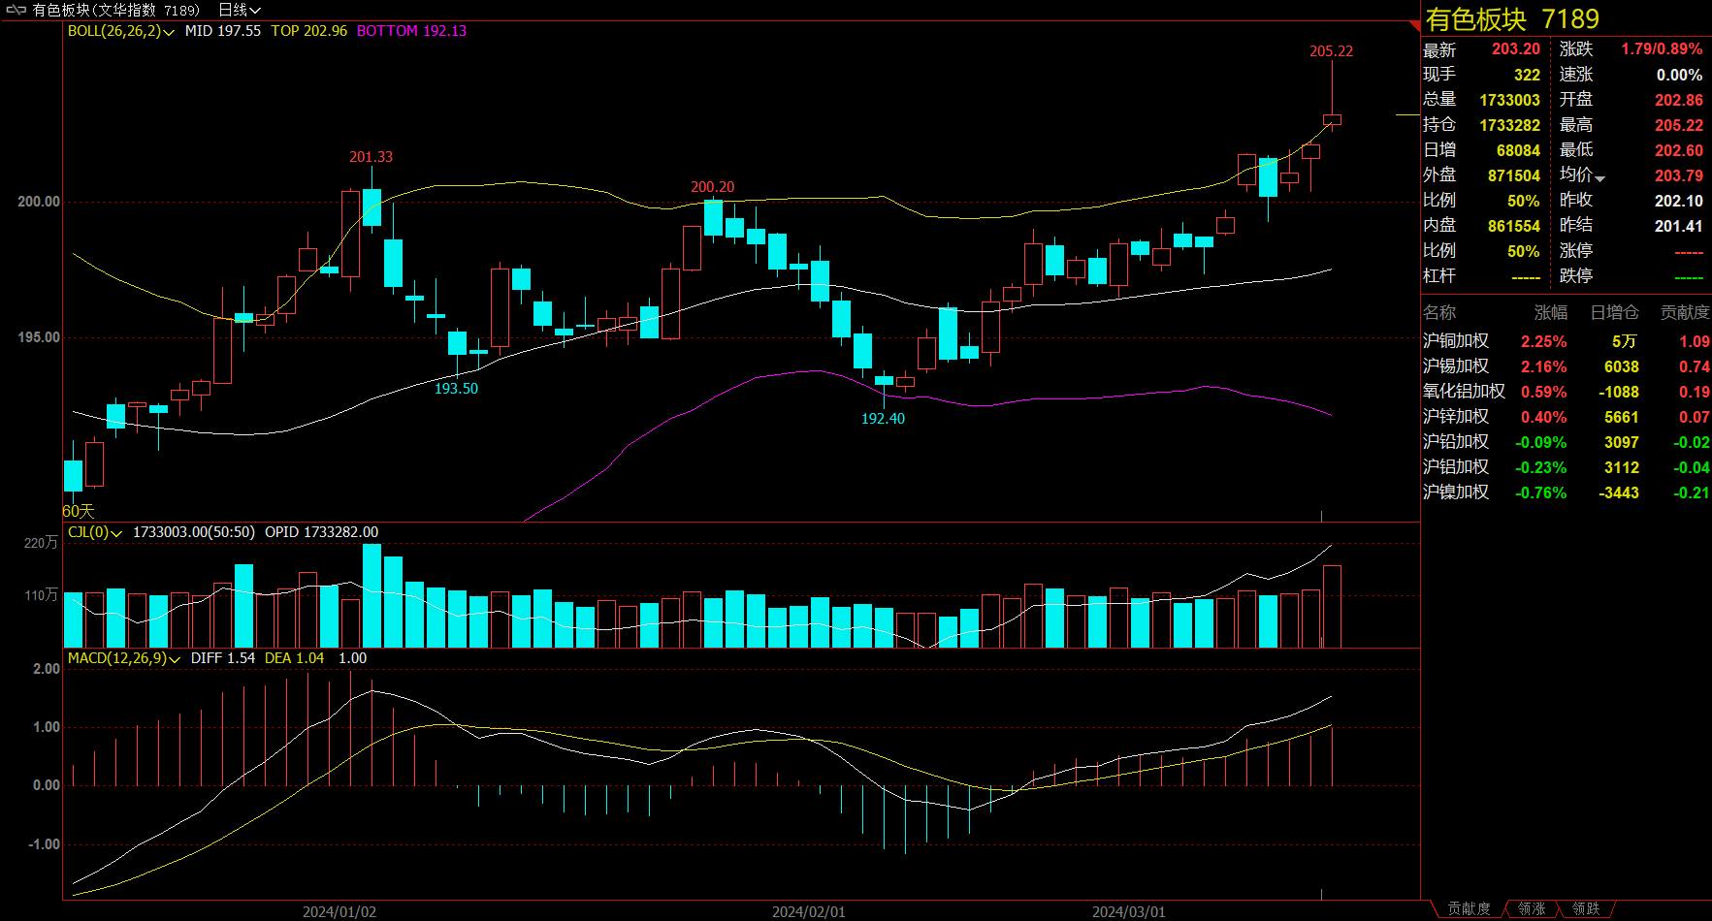Viewport: 1712px width, 921px height.
Task: Switch to the 领涨 tab
Action: 1532,908
